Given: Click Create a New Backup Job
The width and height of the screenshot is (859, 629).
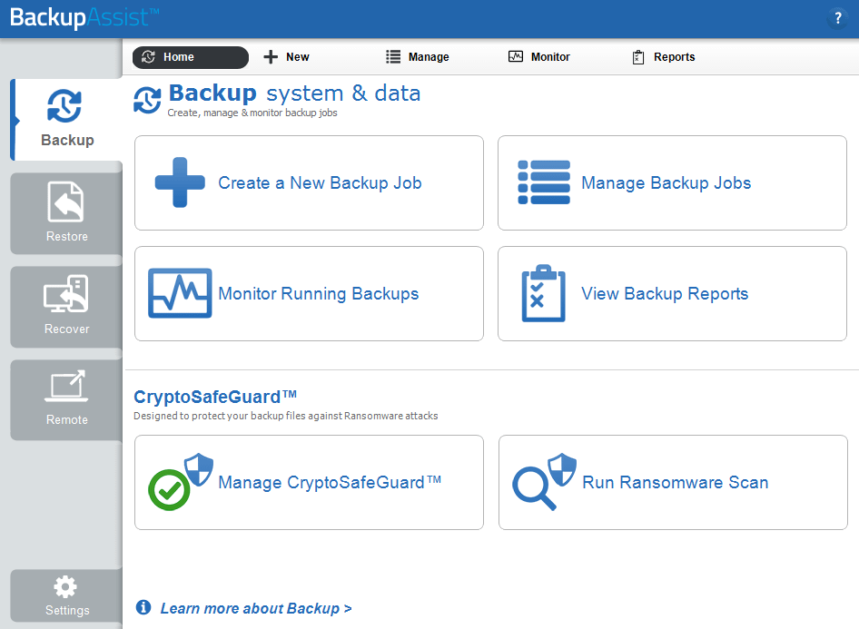Looking at the screenshot, I should click(x=309, y=182).
